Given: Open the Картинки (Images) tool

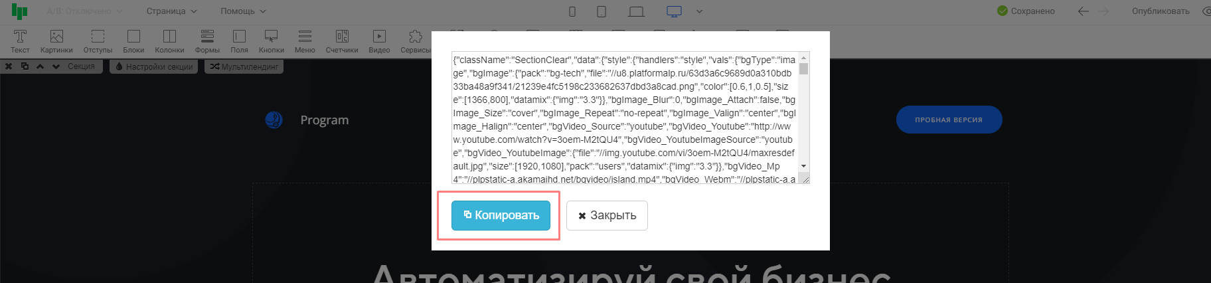Looking at the screenshot, I should pos(56,41).
